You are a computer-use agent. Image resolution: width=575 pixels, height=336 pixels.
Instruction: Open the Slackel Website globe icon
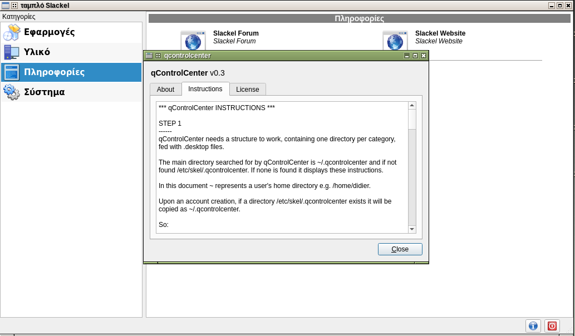[395, 41]
